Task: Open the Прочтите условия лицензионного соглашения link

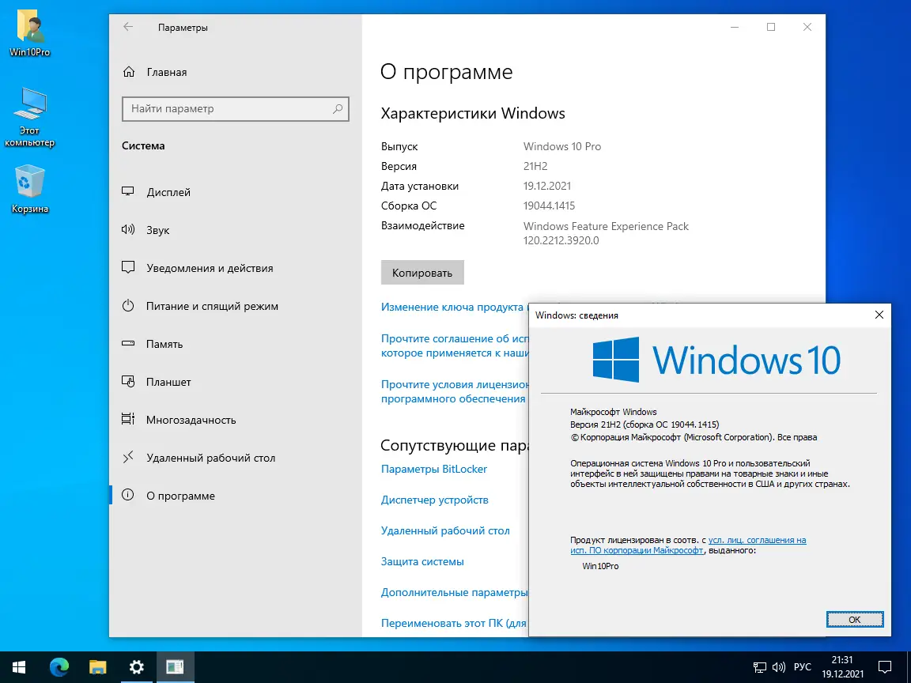Action: pos(455,391)
